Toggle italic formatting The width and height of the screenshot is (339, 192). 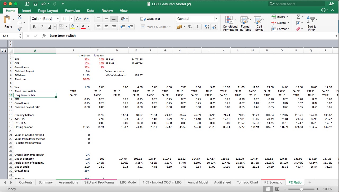[42, 27]
